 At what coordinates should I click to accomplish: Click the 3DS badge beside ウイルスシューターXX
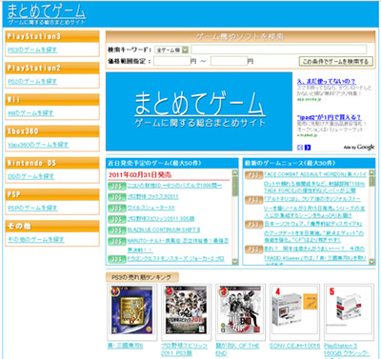tap(117, 209)
